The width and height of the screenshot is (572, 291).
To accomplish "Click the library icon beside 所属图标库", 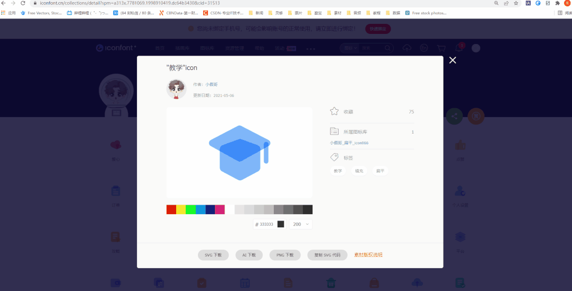I will click(x=334, y=131).
